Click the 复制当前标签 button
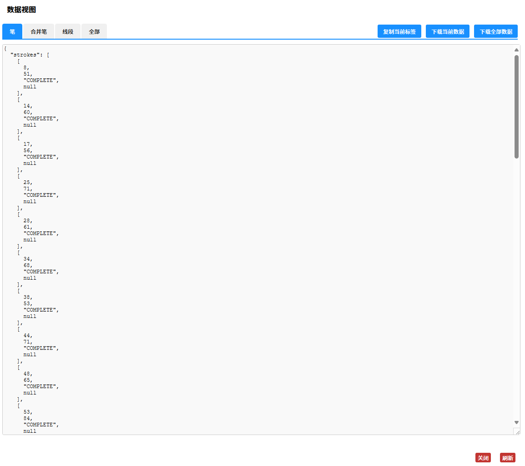The image size is (525, 466). click(x=399, y=31)
